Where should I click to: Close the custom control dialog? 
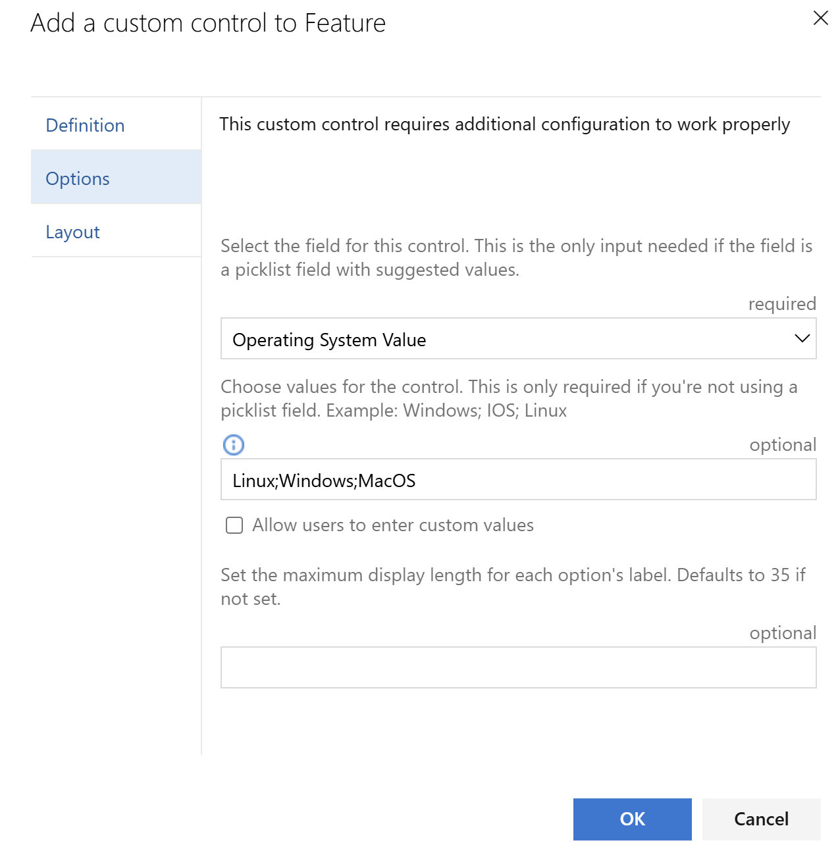[x=820, y=18]
